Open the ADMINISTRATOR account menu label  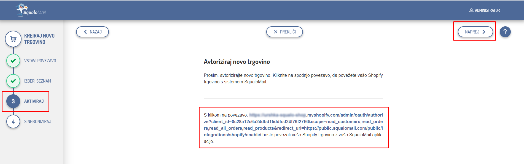pyautogui.click(x=487, y=10)
